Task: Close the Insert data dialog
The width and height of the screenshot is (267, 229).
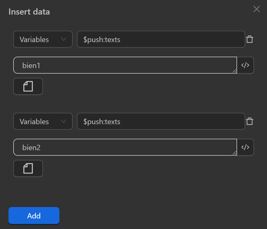Action: click(x=256, y=9)
